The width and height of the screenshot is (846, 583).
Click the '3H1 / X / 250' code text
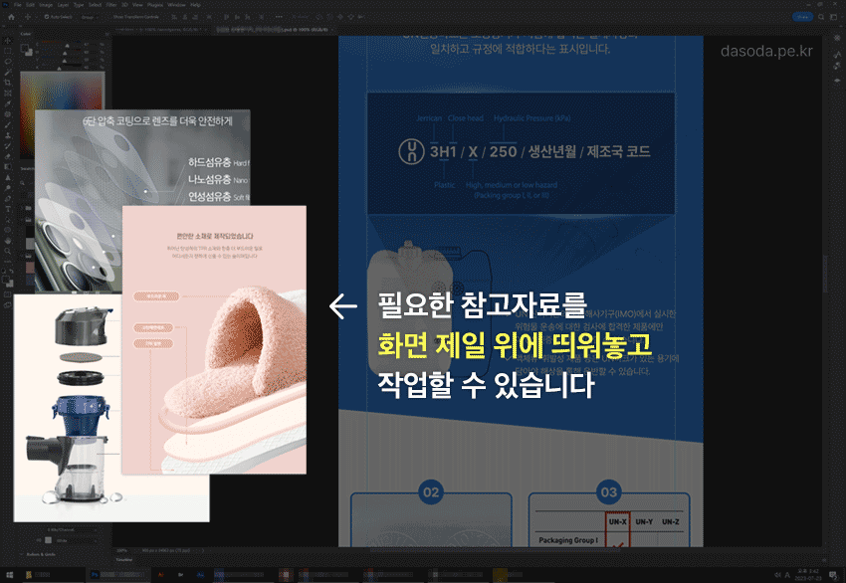[x=473, y=152]
